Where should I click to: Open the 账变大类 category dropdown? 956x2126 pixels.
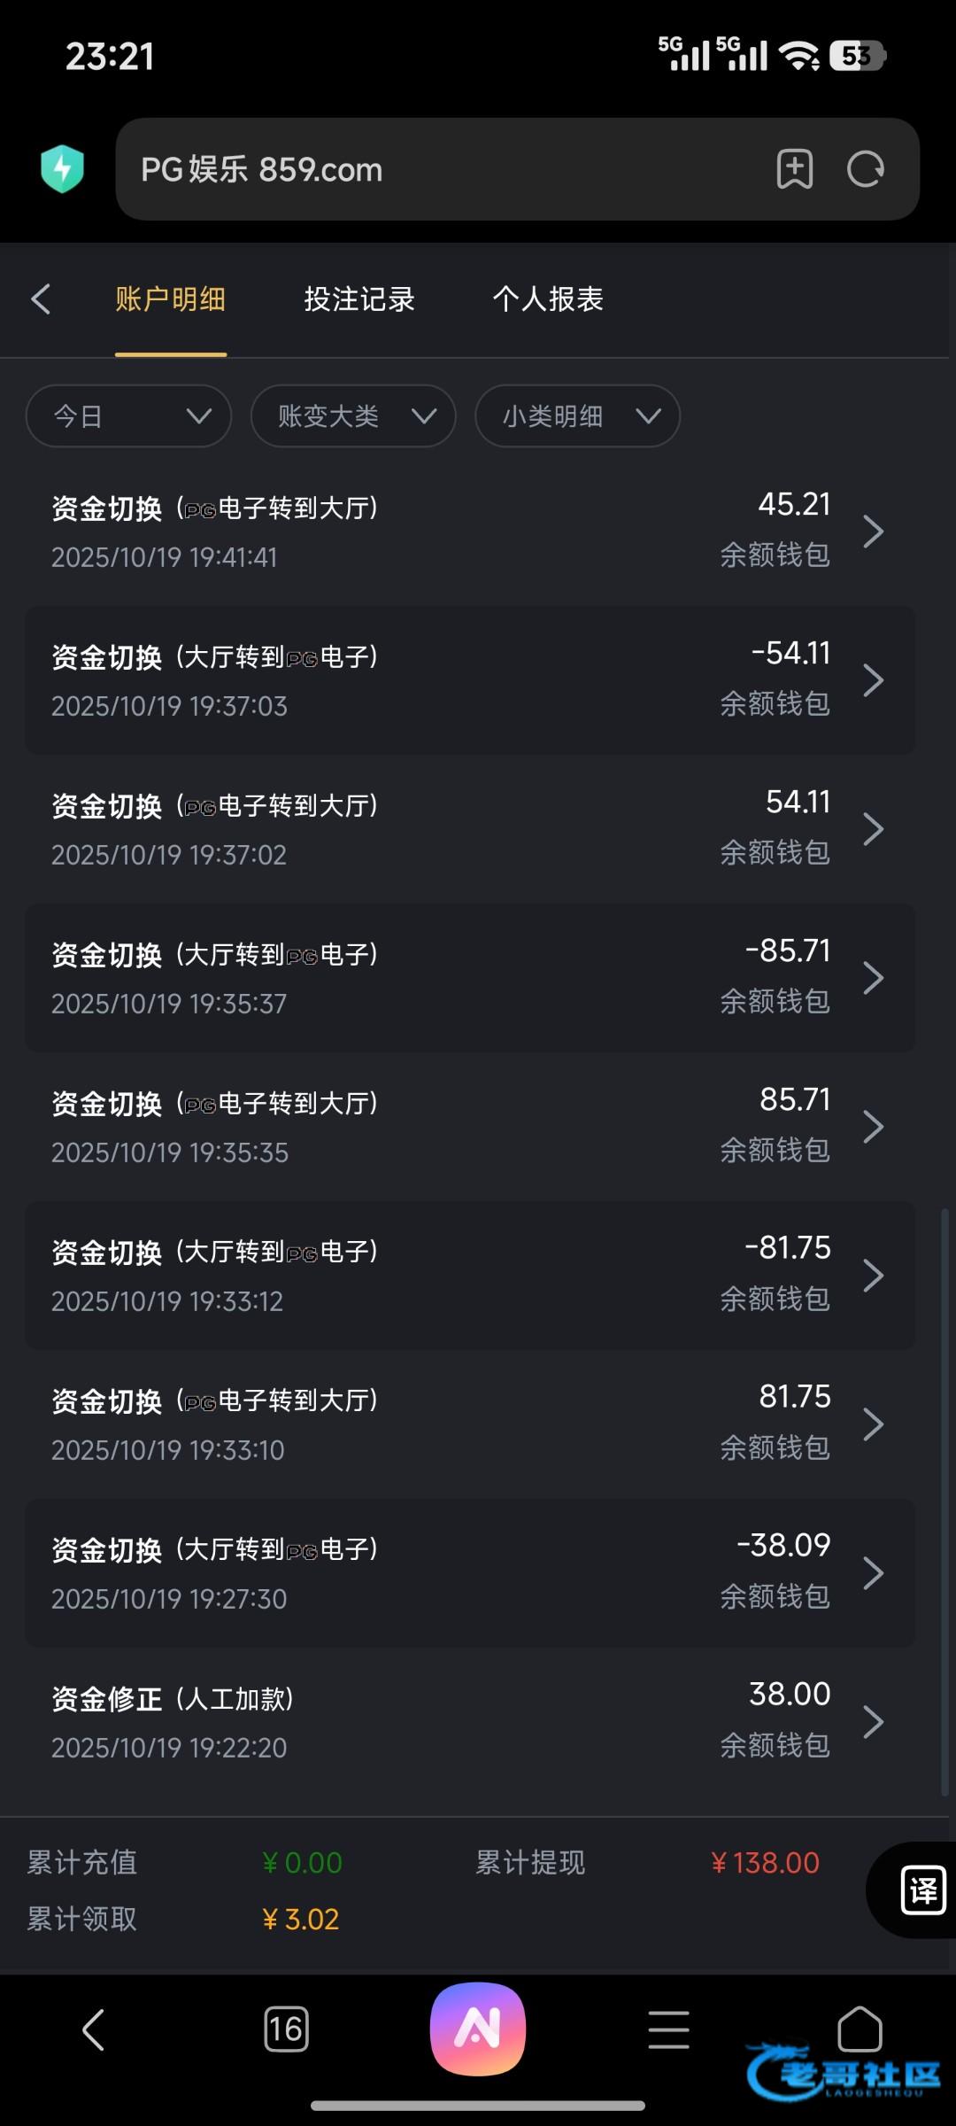tap(353, 415)
